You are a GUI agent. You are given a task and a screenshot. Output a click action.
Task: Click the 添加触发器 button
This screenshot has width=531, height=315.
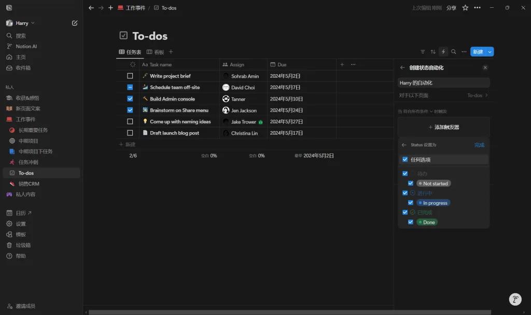[x=443, y=127]
